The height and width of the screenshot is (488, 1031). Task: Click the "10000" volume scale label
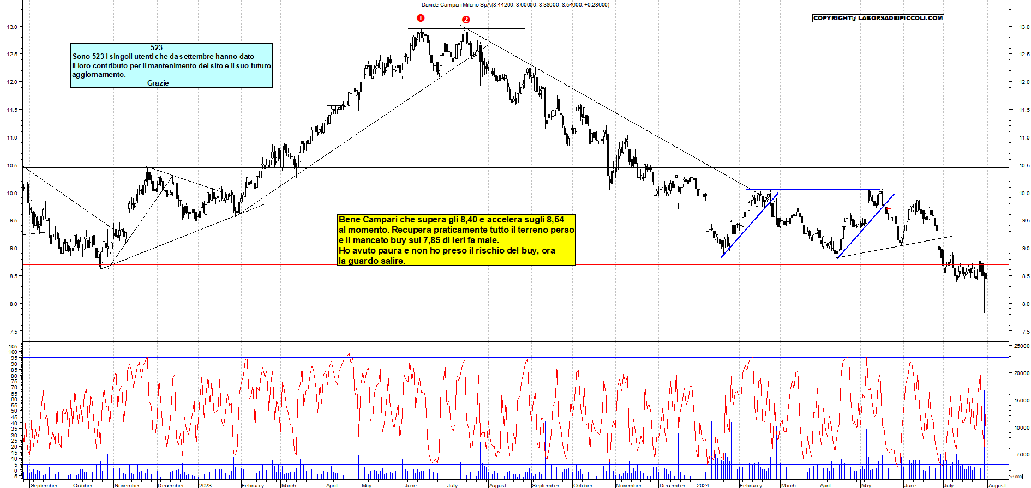coord(1021,427)
